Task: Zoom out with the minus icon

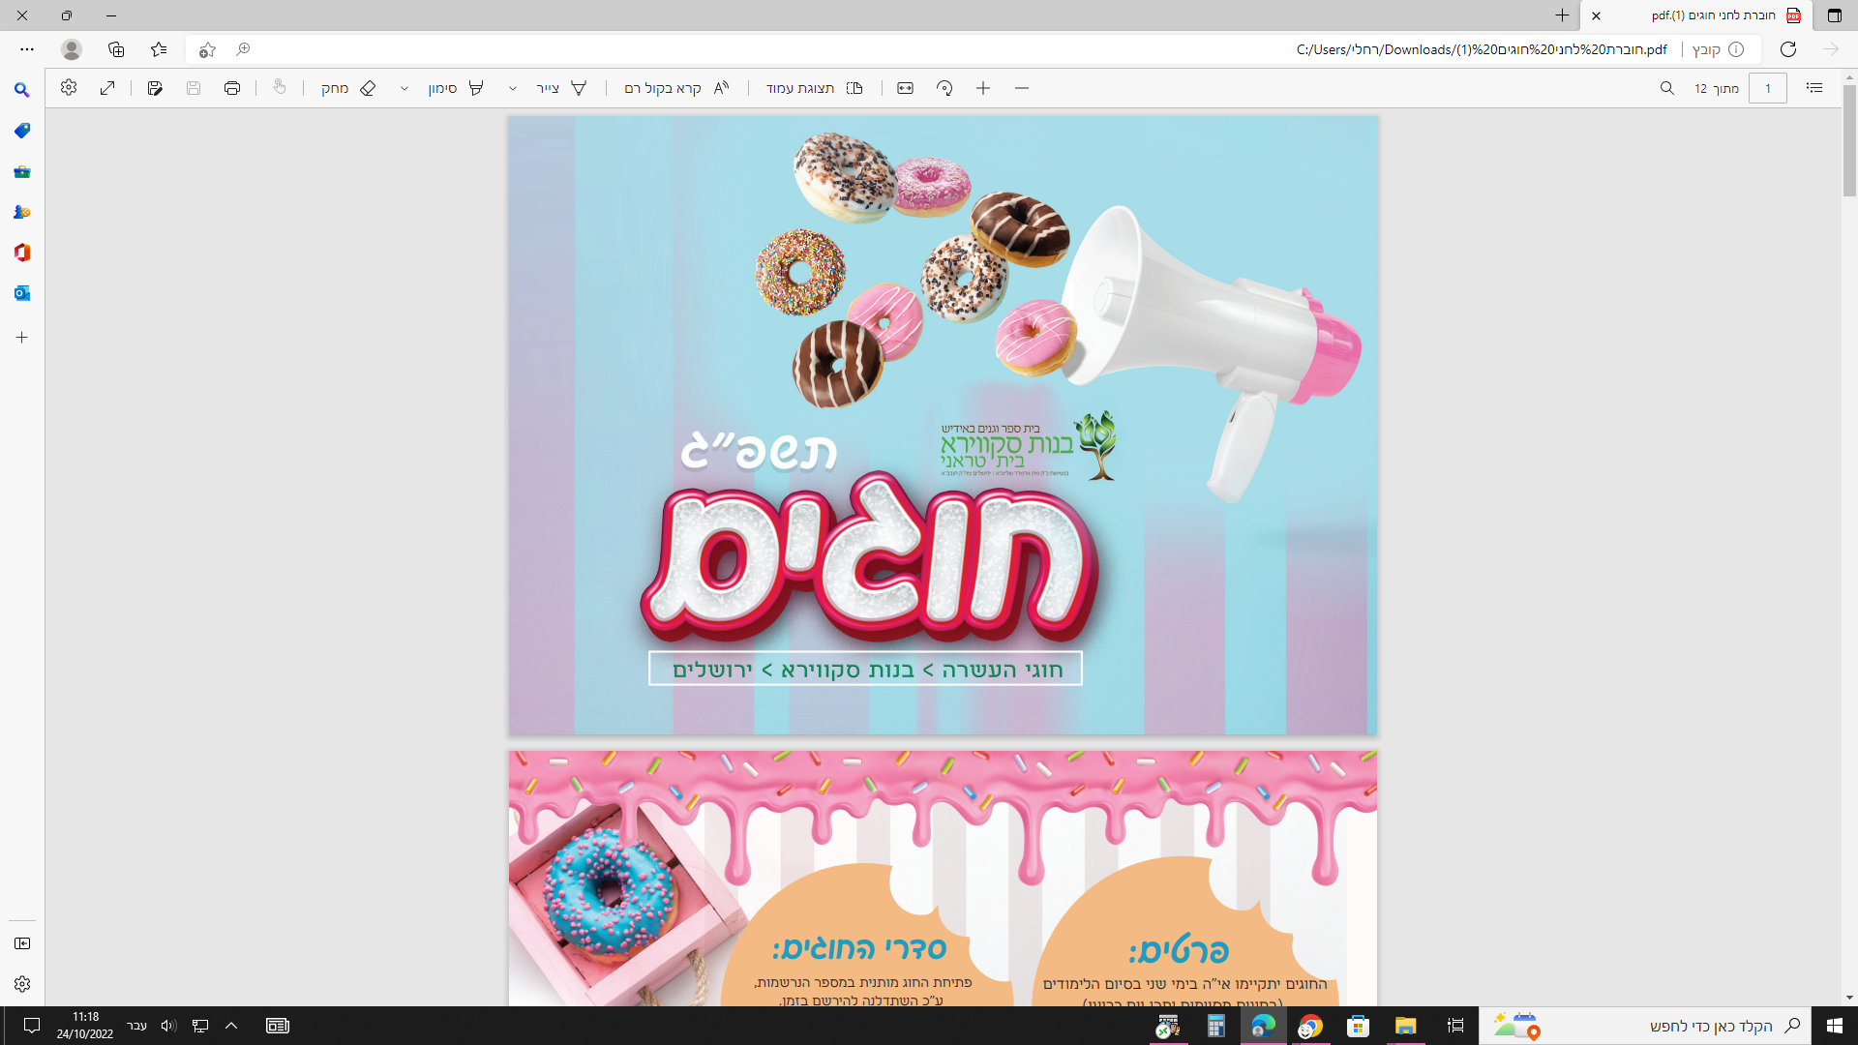Action: 1022,88
